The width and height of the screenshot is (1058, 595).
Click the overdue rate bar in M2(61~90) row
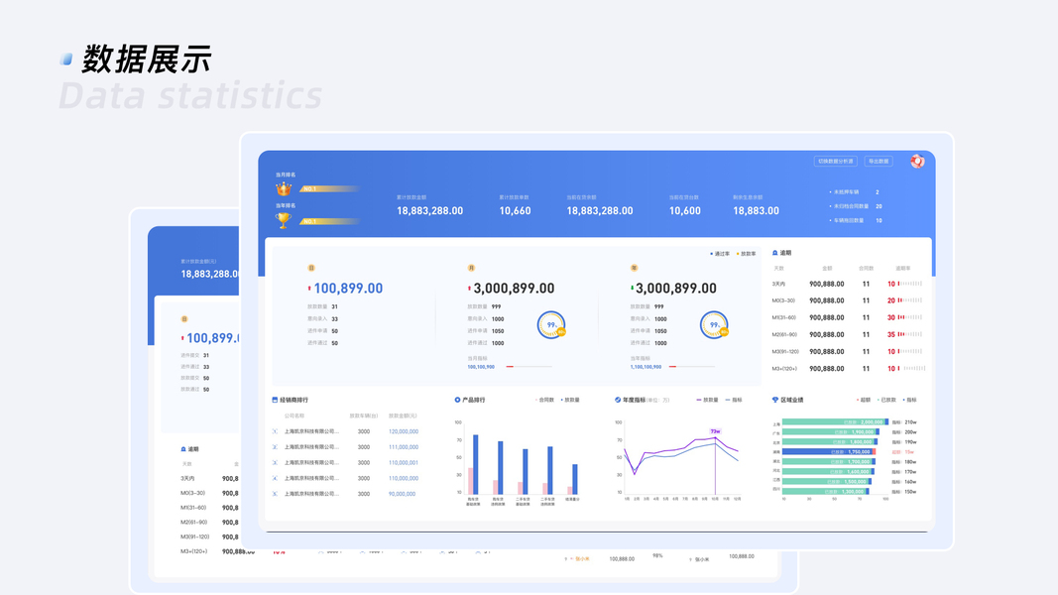(x=910, y=334)
